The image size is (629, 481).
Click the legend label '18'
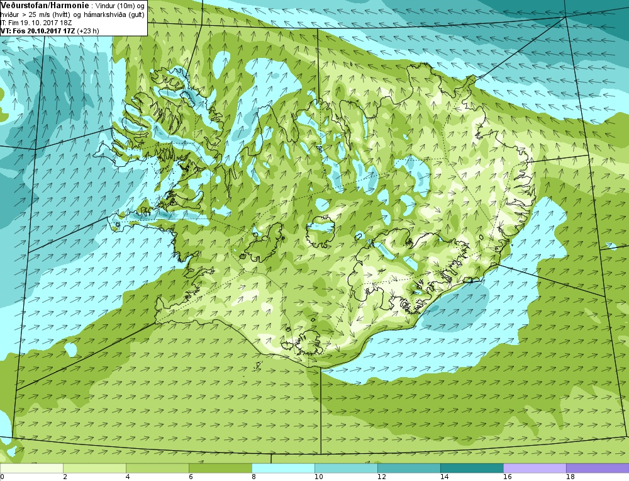570,477
